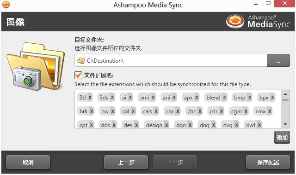The height and width of the screenshot is (175, 296).
Task: Remove the ai extension tag
Action: click(x=130, y=97)
